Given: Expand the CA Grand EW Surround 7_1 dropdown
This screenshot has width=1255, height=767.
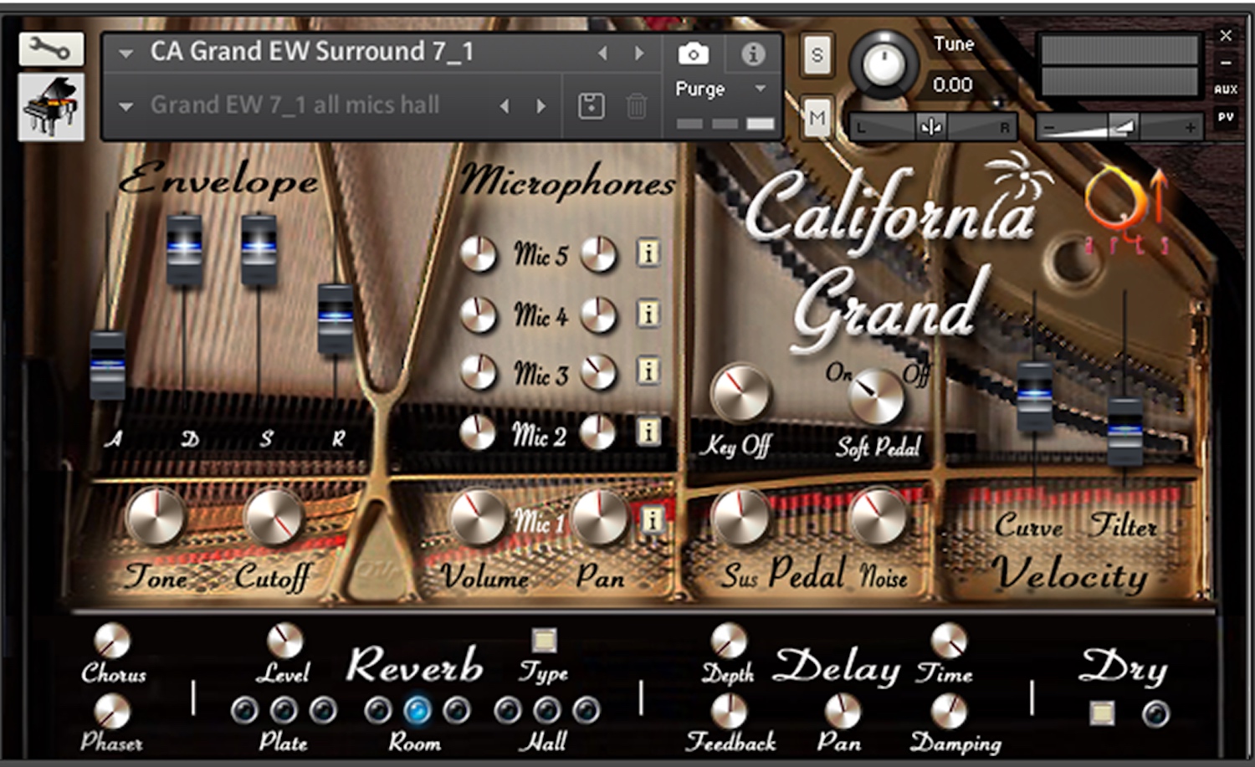Looking at the screenshot, I should 126,52.
